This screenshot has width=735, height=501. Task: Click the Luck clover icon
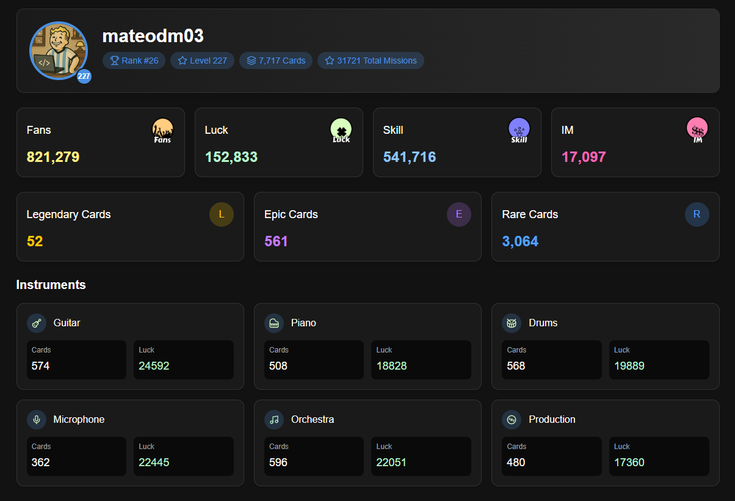click(341, 130)
